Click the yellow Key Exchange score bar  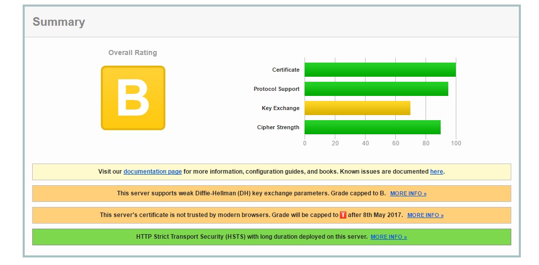pyautogui.click(x=357, y=108)
